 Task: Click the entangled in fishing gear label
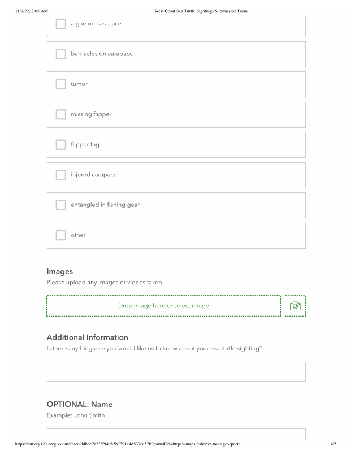(105, 205)
